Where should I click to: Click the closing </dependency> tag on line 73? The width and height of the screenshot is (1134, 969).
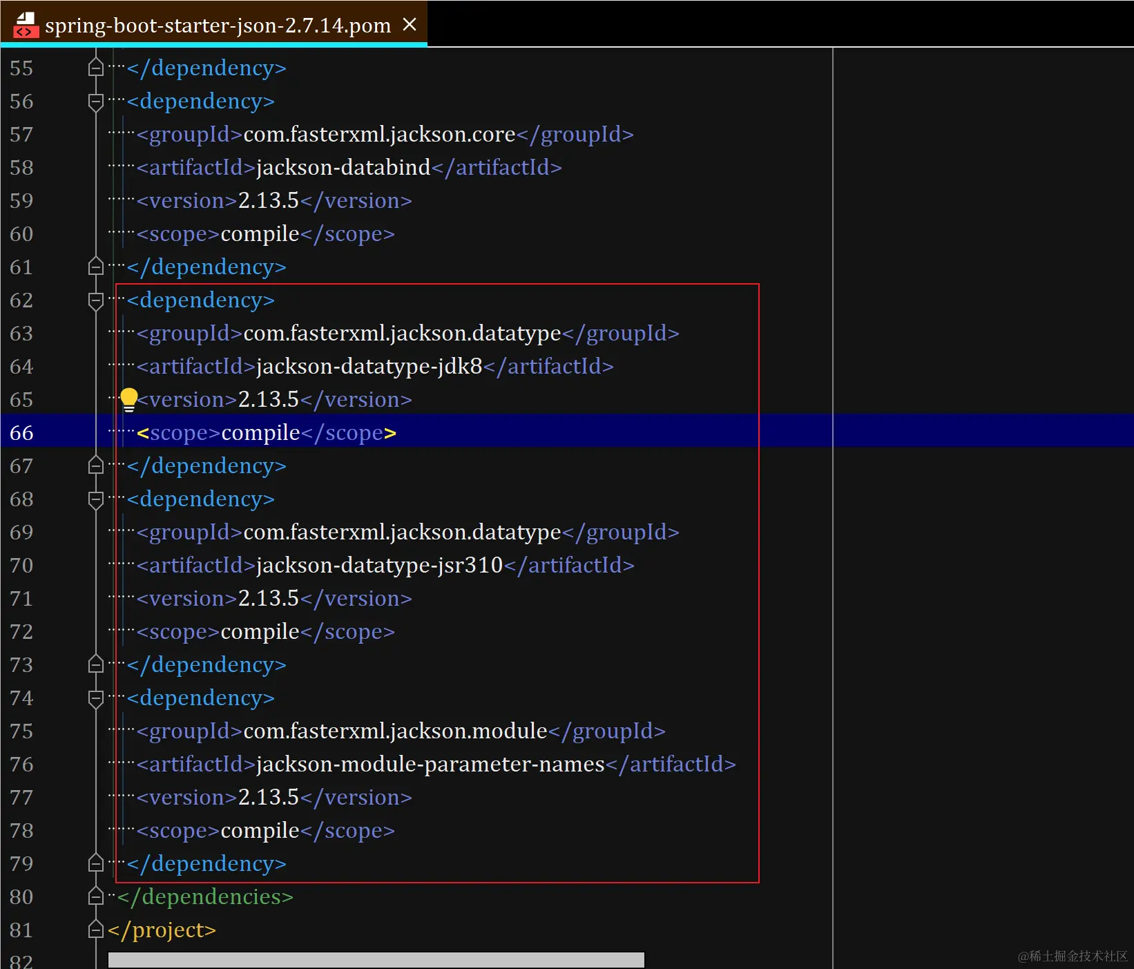click(206, 664)
